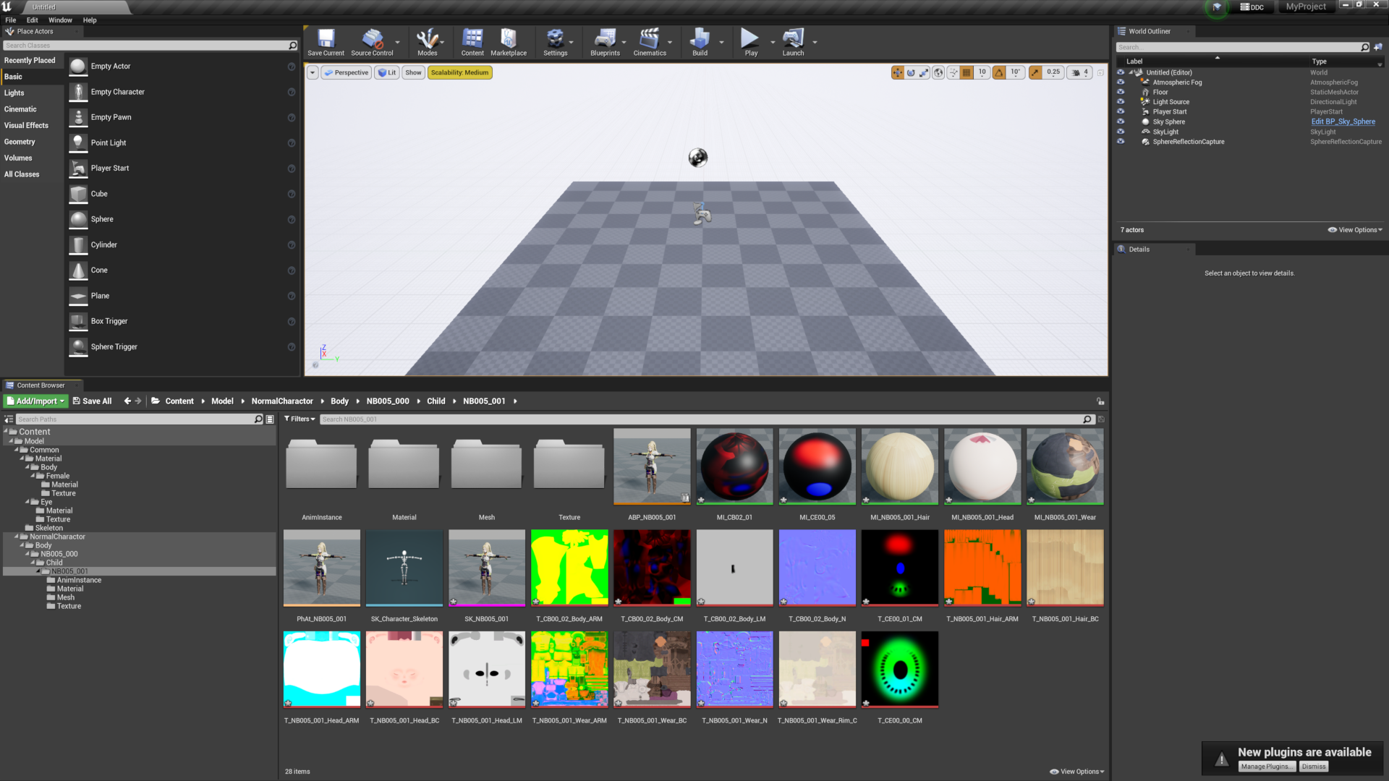The height and width of the screenshot is (781, 1389).
Task: Go forward in Content Browser history
Action: tap(138, 401)
